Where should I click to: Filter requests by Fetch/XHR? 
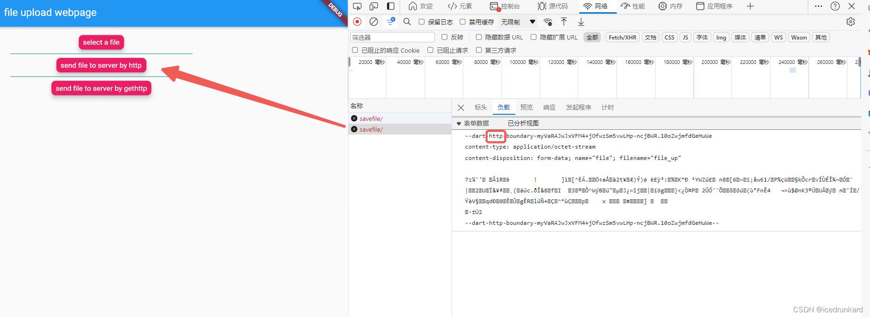coord(623,37)
